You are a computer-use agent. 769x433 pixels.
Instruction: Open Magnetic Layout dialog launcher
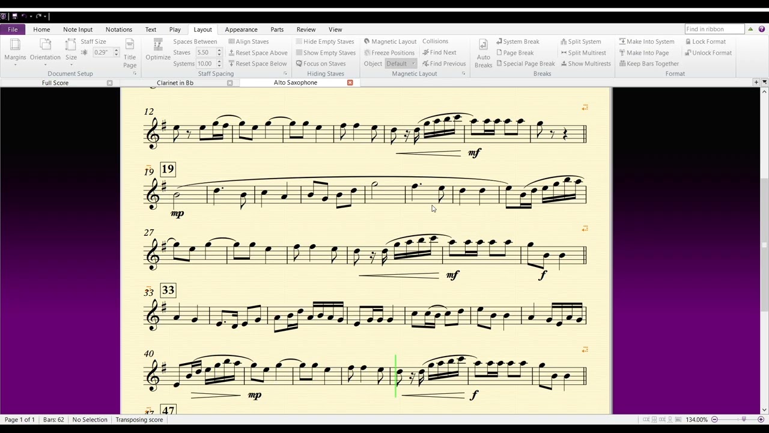463,73
